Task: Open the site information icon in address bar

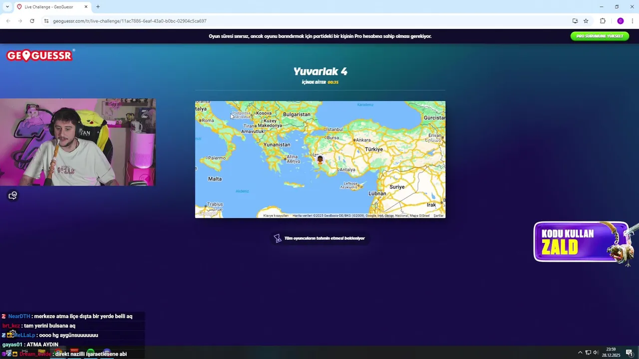Action: click(46, 21)
